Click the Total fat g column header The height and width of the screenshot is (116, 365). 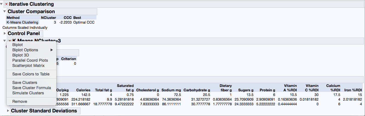[x=104, y=90]
